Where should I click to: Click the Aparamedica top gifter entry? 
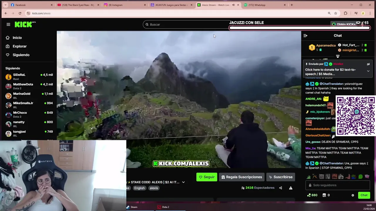[322, 47]
